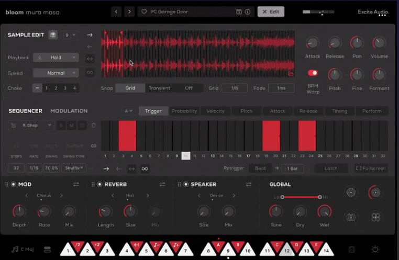The height and width of the screenshot is (260, 399).
Task: Switch to the Sequencer tab
Action: click(x=26, y=111)
